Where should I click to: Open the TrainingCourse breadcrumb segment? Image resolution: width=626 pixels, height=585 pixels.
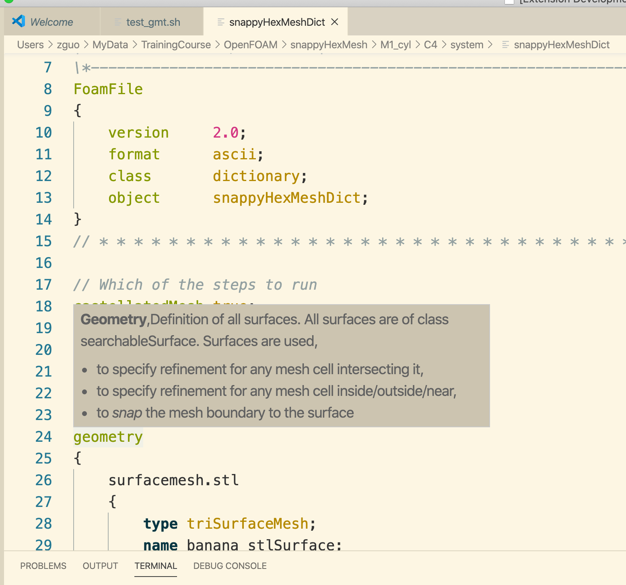pos(176,45)
